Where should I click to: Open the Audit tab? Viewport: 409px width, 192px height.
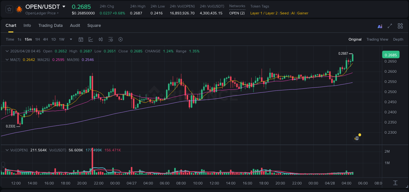coord(75,26)
